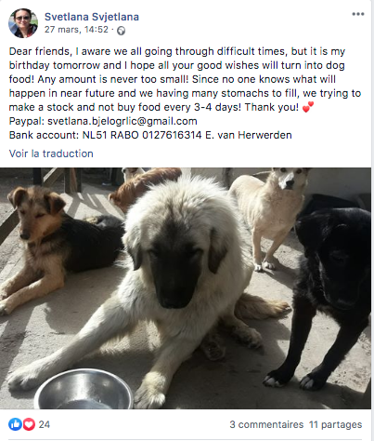The height and width of the screenshot is (441, 374).
Task: Click the metal food bowl in photo
Action: pyautogui.click(x=84, y=390)
